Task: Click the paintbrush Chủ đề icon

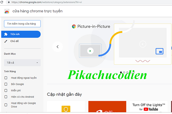Action: tap(6, 41)
